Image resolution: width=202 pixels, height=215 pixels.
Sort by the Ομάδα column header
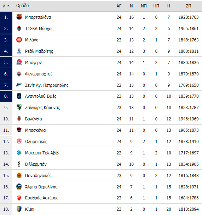click(22, 6)
